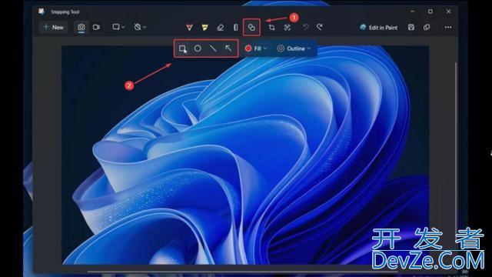Copy the snip to clipboard
Image resolution: width=492 pixels, height=277 pixels.
pos(427,28)
